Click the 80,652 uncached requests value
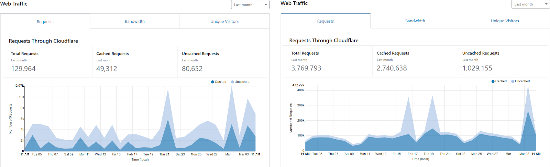 click(x=192, y=69)
